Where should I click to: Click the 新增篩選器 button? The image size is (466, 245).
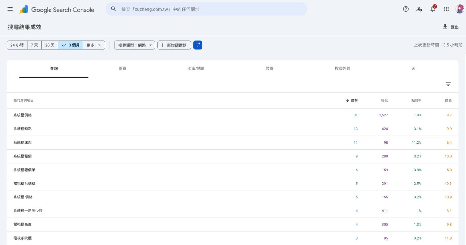[174, 45]
